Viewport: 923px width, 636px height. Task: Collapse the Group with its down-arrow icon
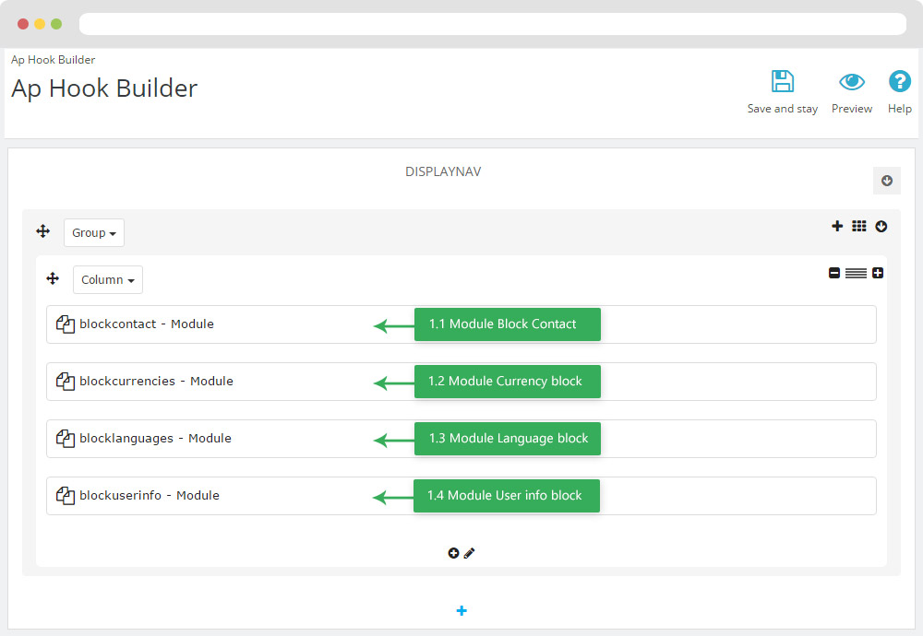point(881,227)
